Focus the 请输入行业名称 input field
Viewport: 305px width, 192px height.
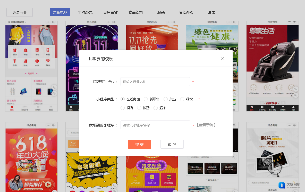(155, 82)
